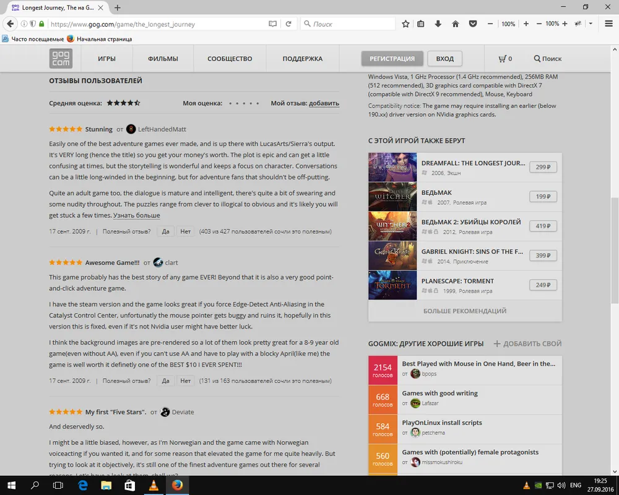Image resolution: width=619 pixels, height=495 pixels.
Task: Vote Нет on clart's review
Action: 186,381
